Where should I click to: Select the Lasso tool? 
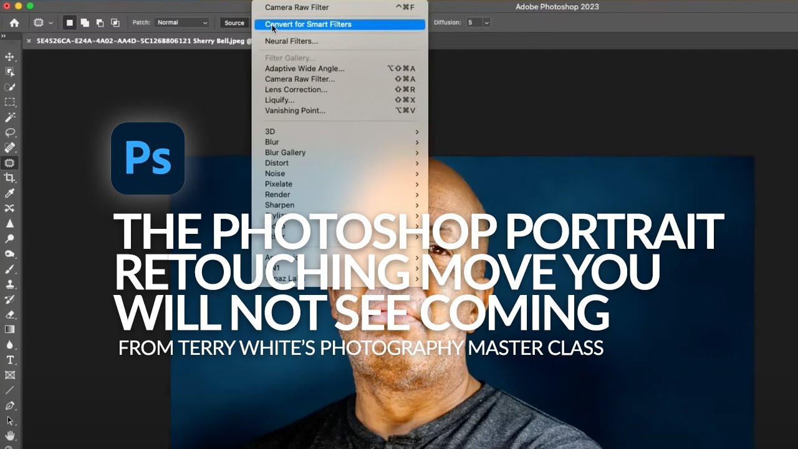click(x=10, y=133)
